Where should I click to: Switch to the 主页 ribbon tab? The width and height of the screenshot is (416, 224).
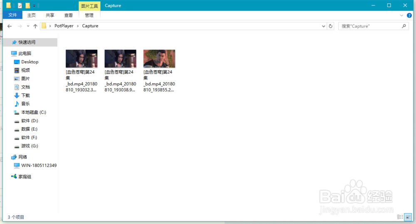[31, 15]
